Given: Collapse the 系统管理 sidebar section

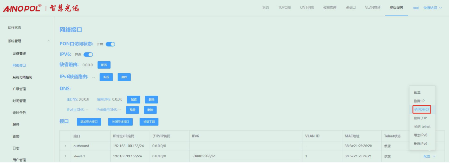Looking at the screenshot, I should click(x=49, y=41).
